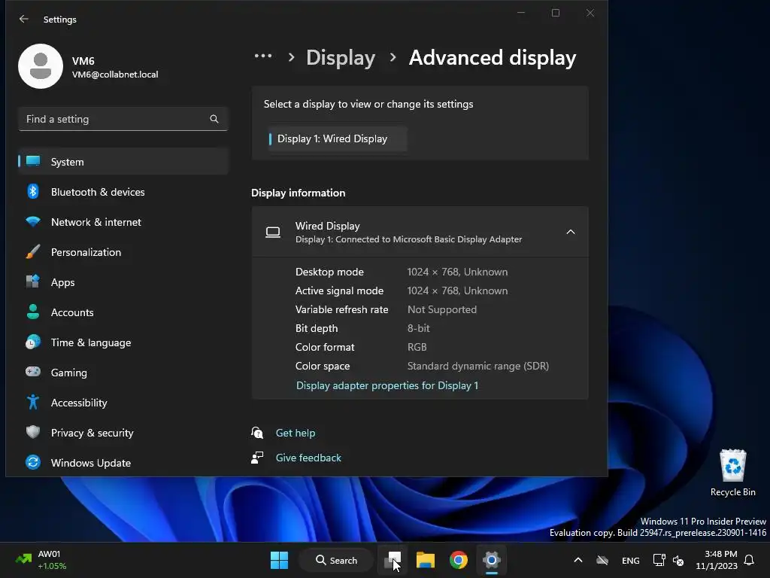This screenshot has width=770, height=578.
Task: Open Privacy & security settings
Action: 123,433
